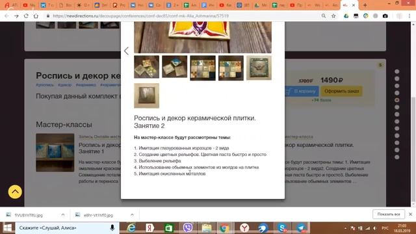Click the address bar URL field
This screenshot has height=234, width=416.
(183, 16)
